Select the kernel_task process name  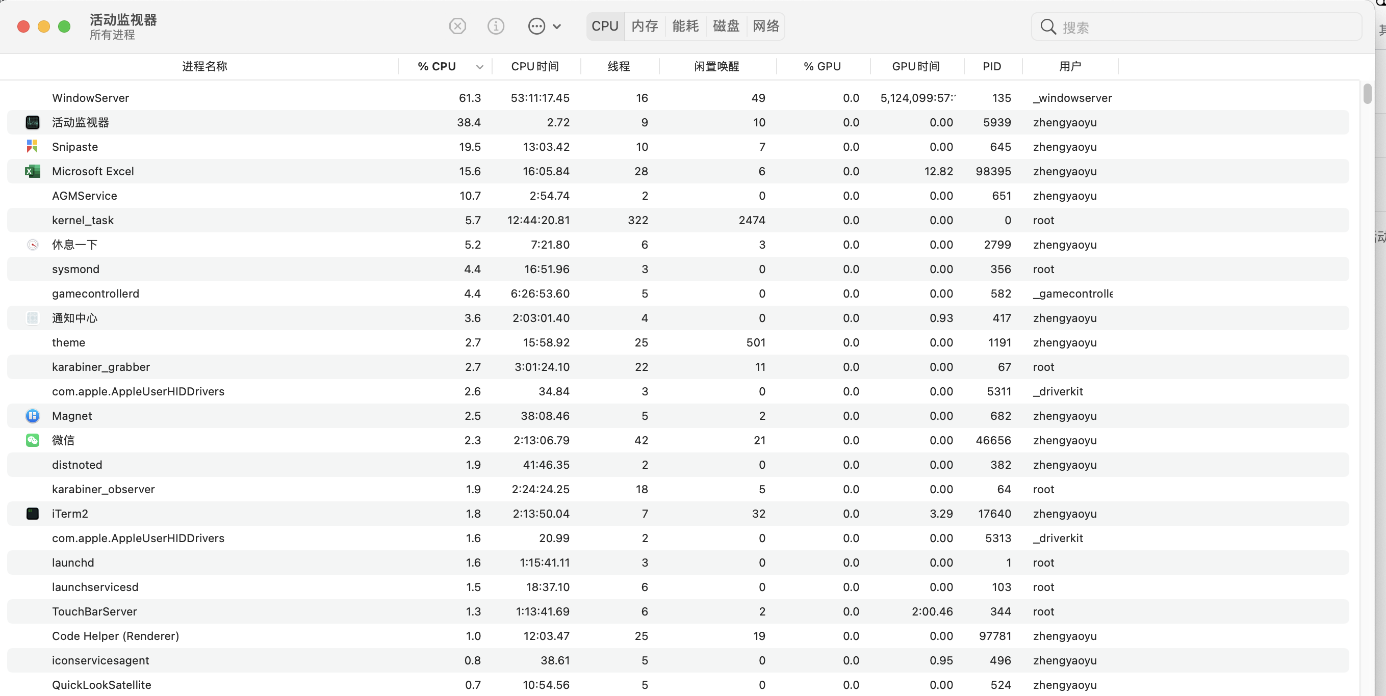[x=83, y=220]
